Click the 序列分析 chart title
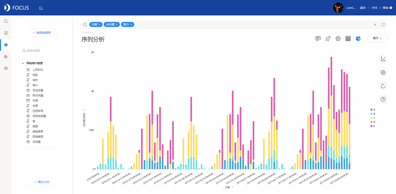Image resolution: width=396 pixels, height=194 pixels. pos(93,39)
